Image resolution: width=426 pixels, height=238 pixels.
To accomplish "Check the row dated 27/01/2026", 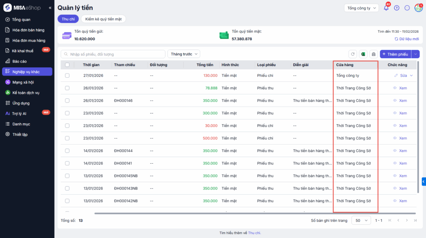I will [x=67, y=76].
